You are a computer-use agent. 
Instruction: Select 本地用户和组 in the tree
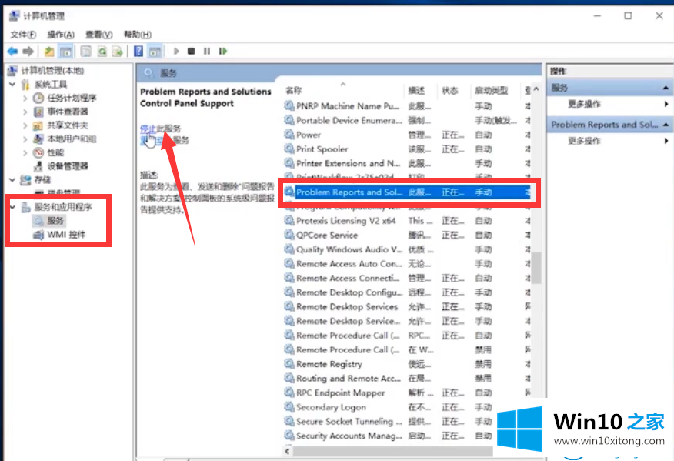72,139
